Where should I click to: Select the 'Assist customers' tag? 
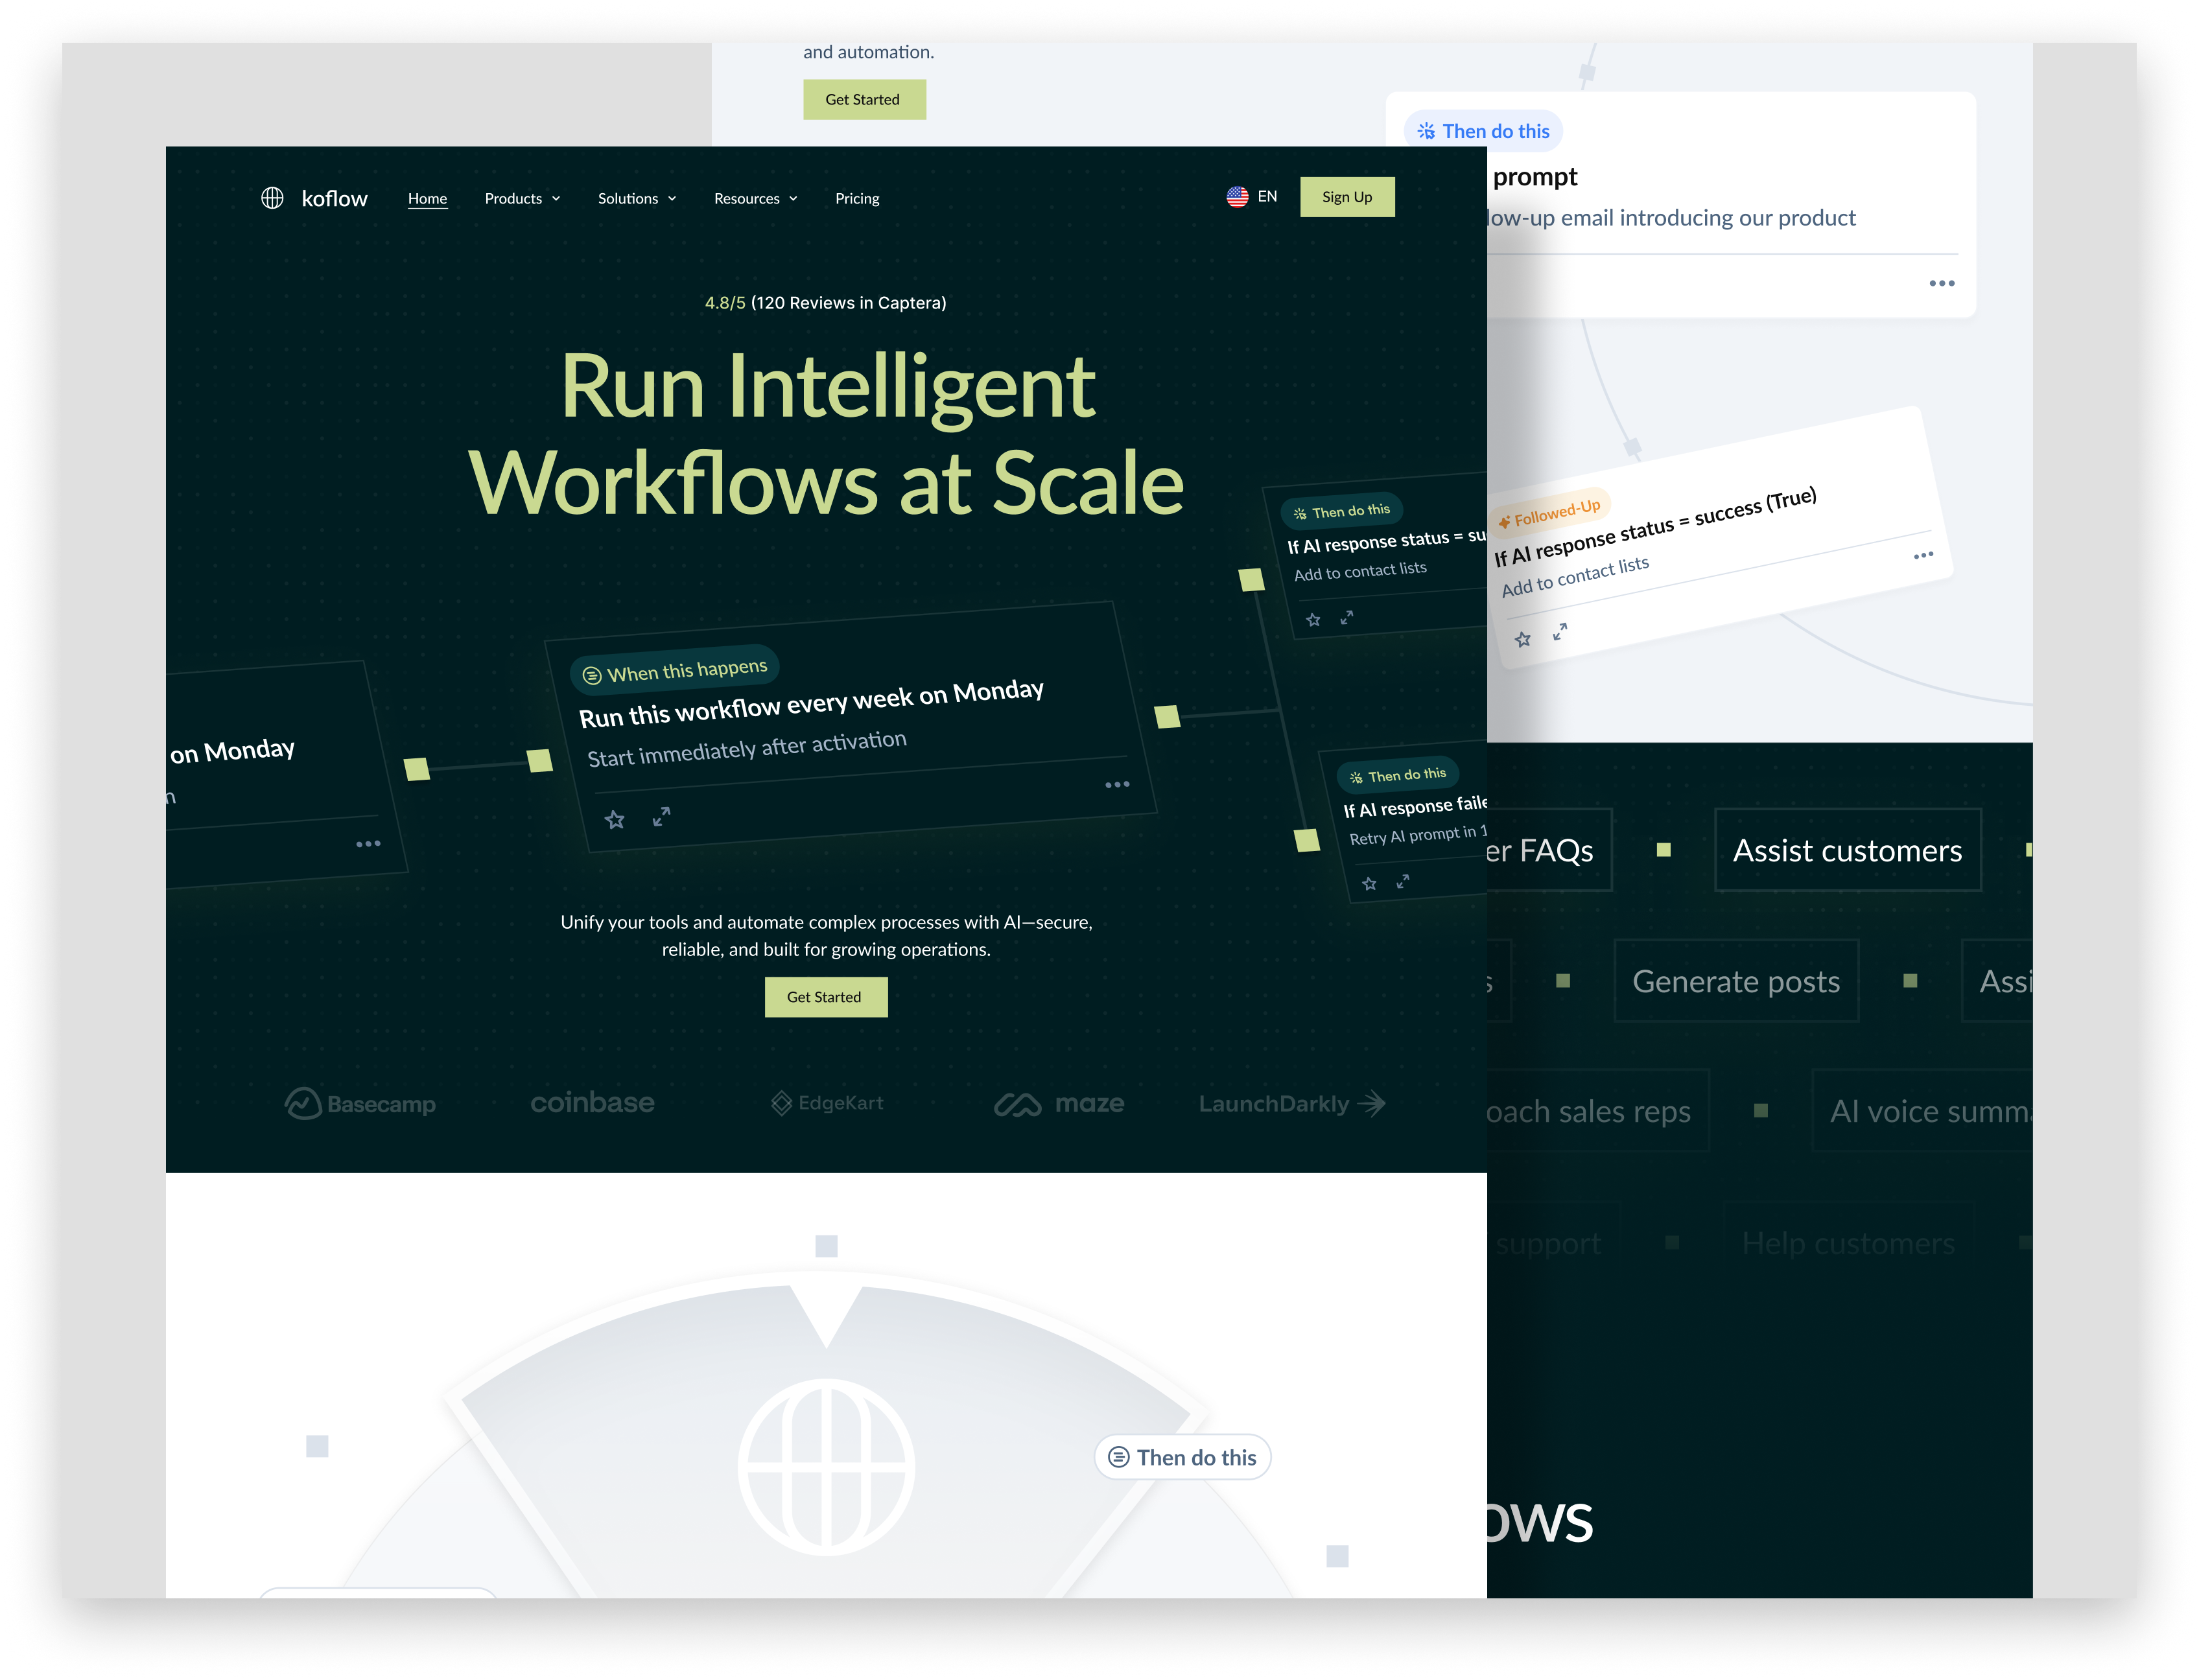coord(1847,850)
